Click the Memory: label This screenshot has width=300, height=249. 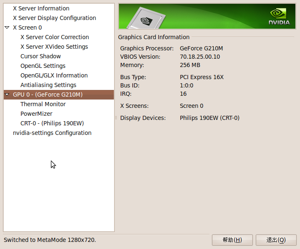tap(132, 65)
